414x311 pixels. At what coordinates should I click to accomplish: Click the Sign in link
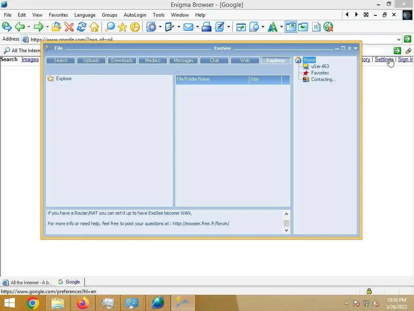[405, 59]
